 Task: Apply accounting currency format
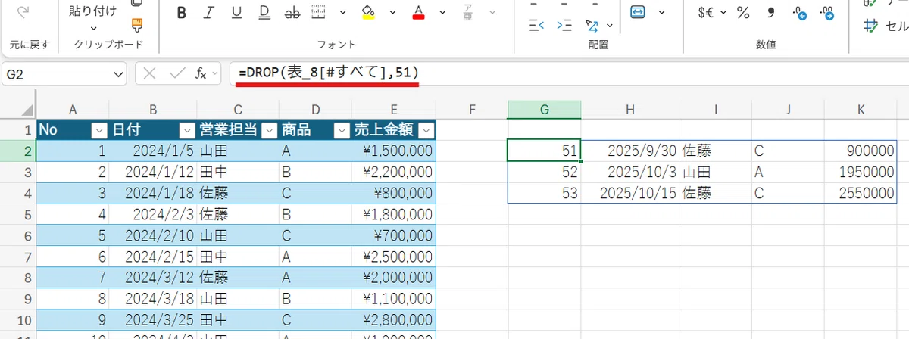point(706,12)
